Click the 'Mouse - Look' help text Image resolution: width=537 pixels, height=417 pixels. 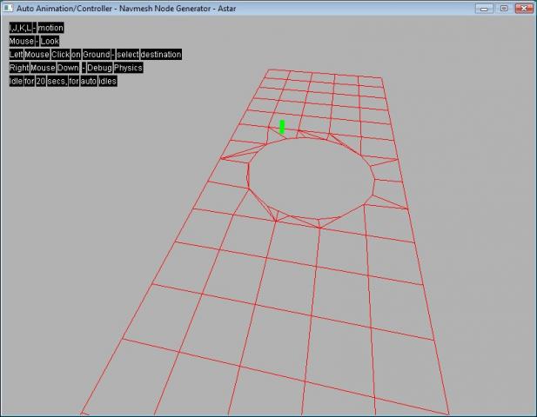coord(35,41)
